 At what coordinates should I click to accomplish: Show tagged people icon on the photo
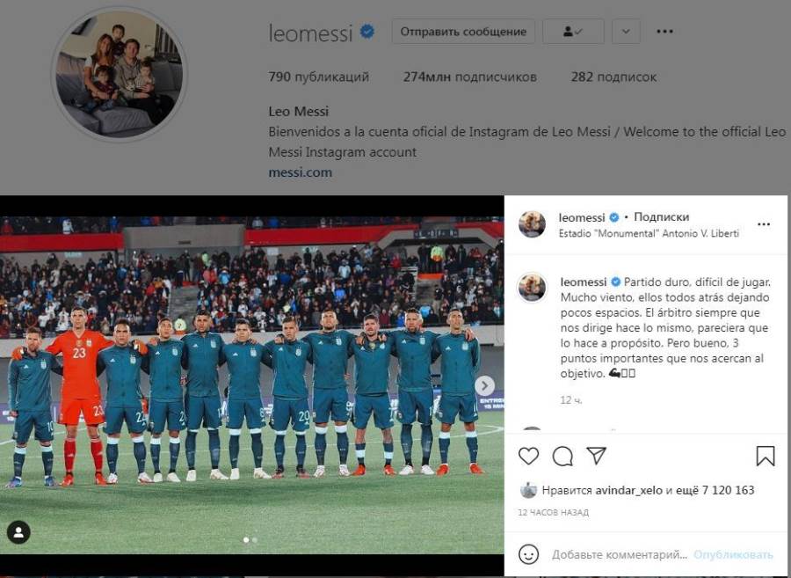(x=18, y=531)
